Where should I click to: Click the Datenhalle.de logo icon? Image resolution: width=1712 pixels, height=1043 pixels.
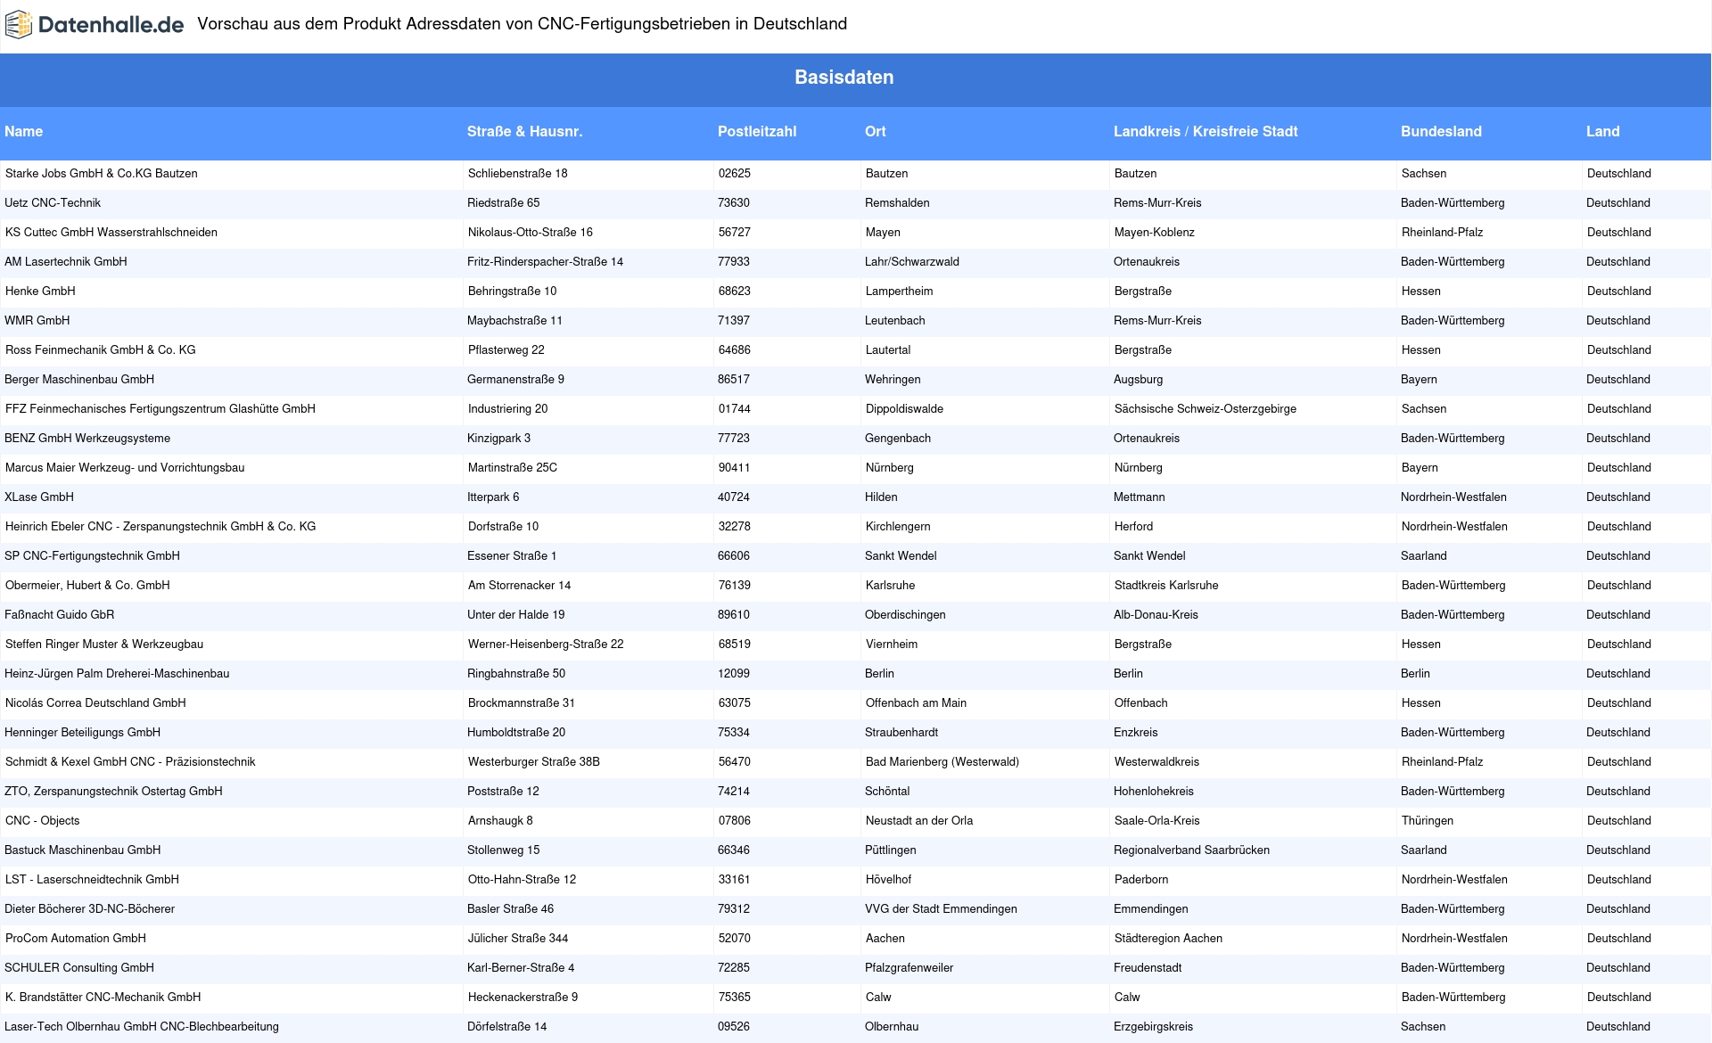19,25
